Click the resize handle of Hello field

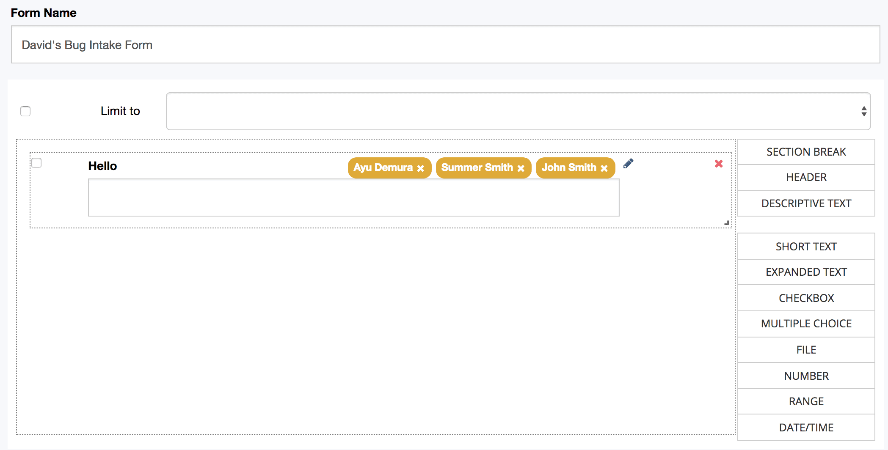click(726, 222)
